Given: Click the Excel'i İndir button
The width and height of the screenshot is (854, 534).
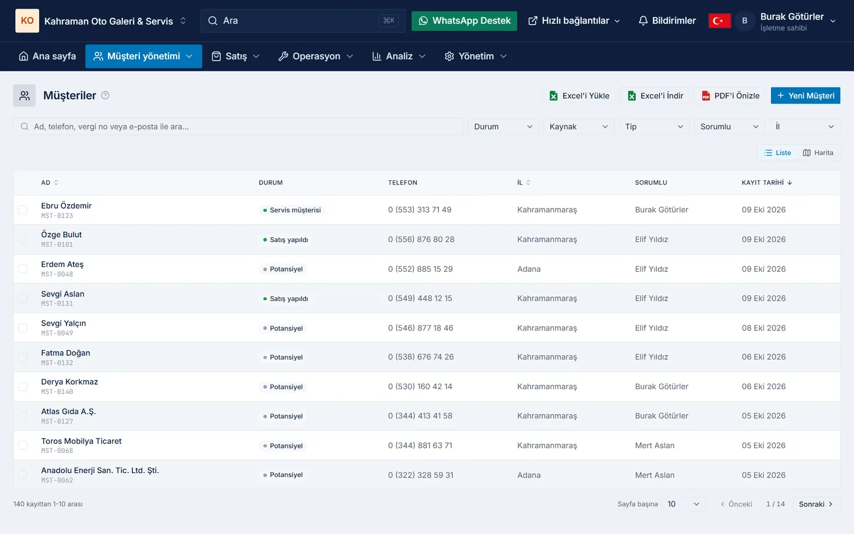Looking at the screenshot, I should click(655, 96).
